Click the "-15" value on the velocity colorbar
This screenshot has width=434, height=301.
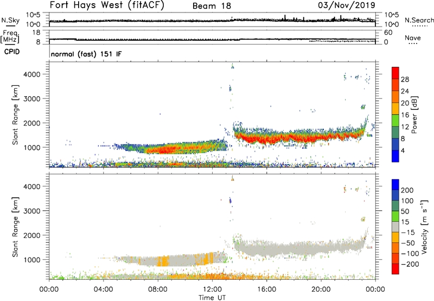(408, 233)
